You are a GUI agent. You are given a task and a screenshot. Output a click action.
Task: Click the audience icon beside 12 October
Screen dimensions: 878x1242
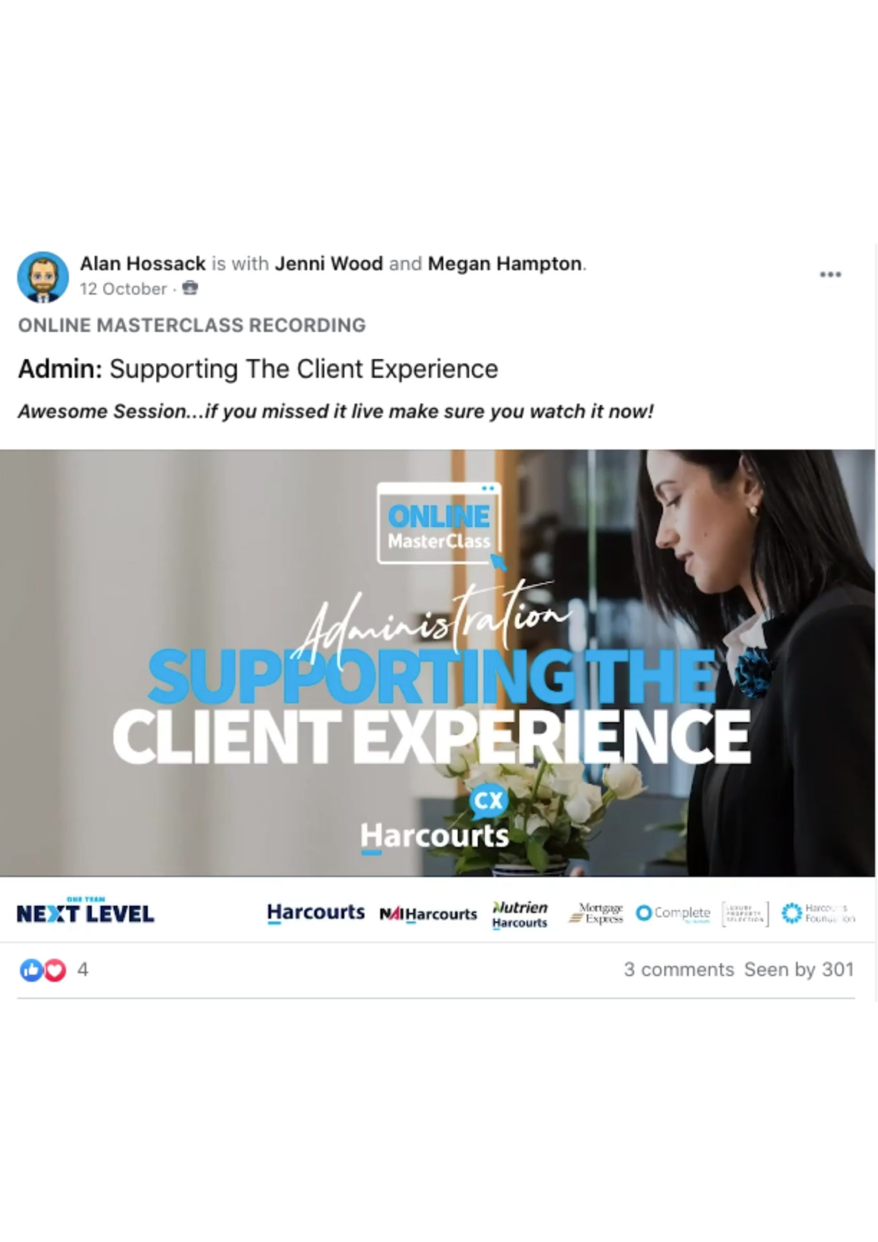tap(190, 289)
